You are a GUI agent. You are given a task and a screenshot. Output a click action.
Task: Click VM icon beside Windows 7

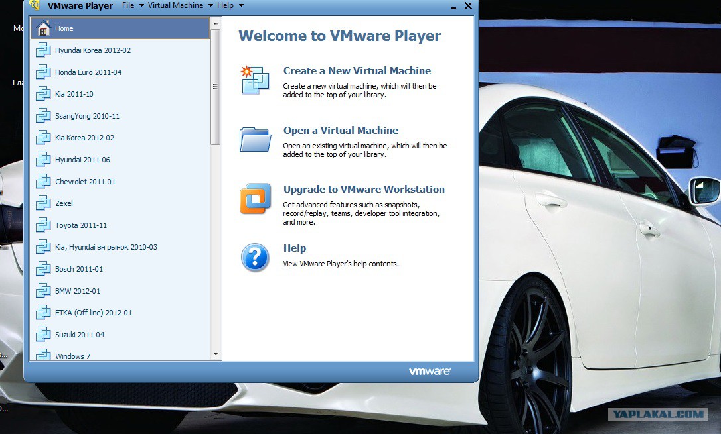(43, 354)
